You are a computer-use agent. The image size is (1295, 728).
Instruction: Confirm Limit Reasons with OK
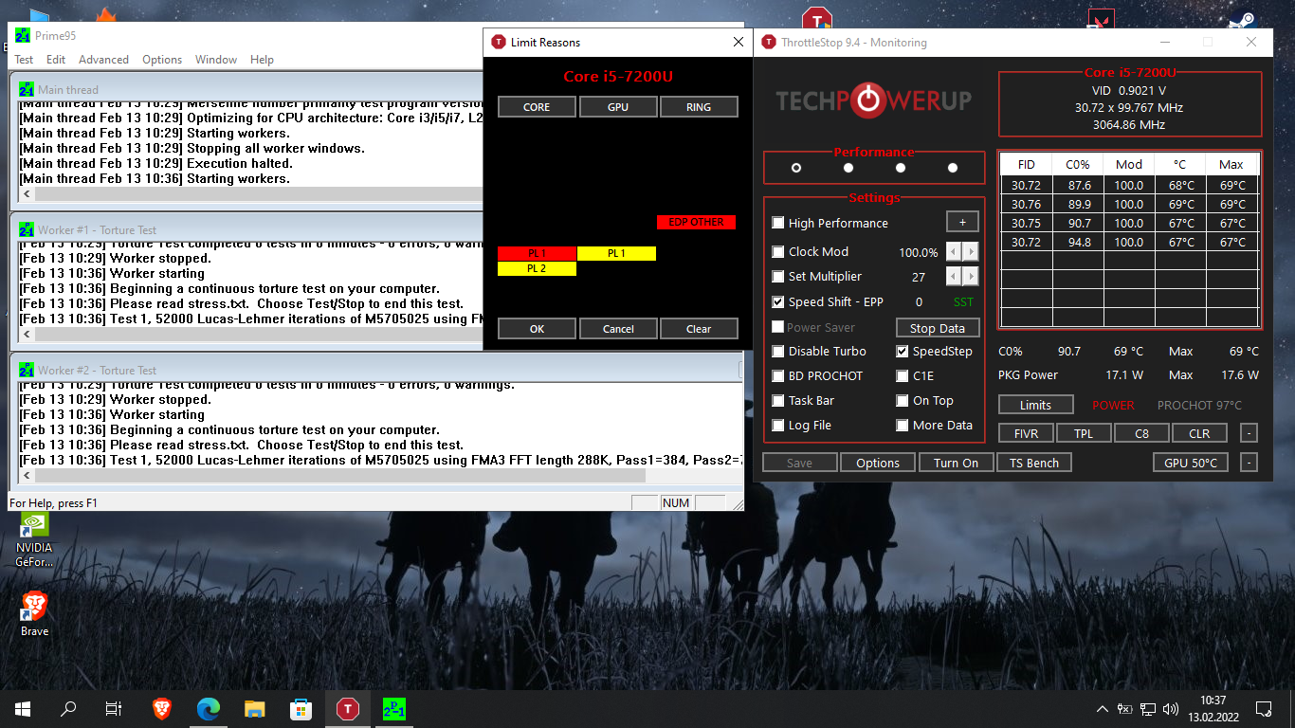537,329
